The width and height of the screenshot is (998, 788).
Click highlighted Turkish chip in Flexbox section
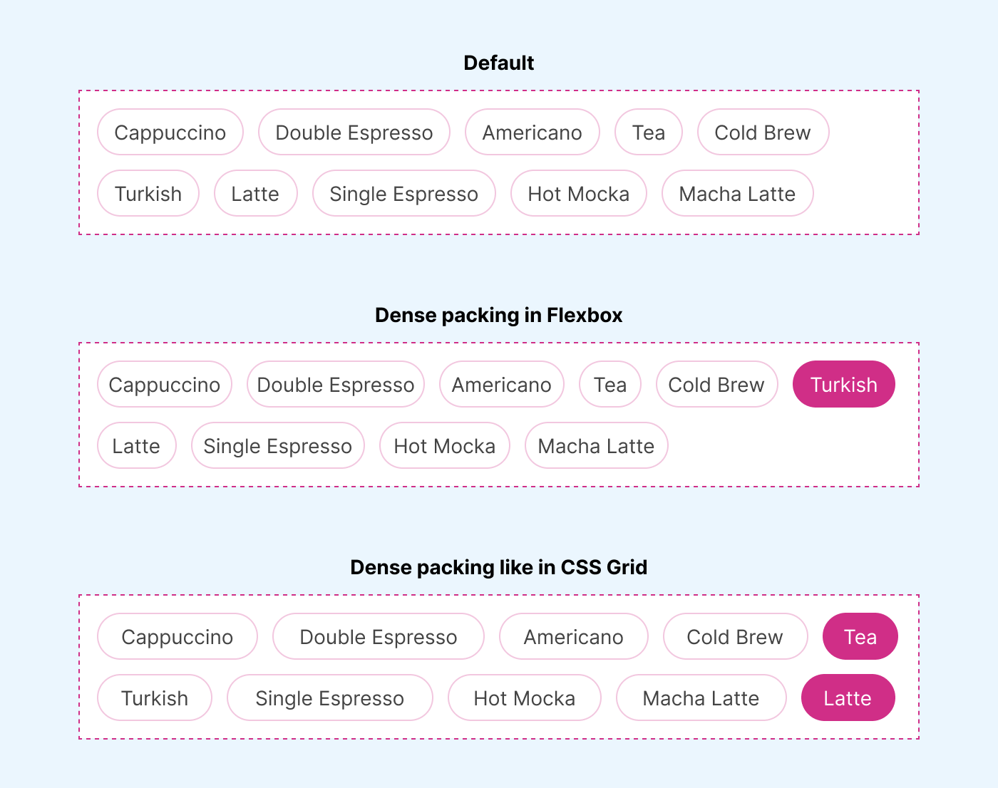844,385
